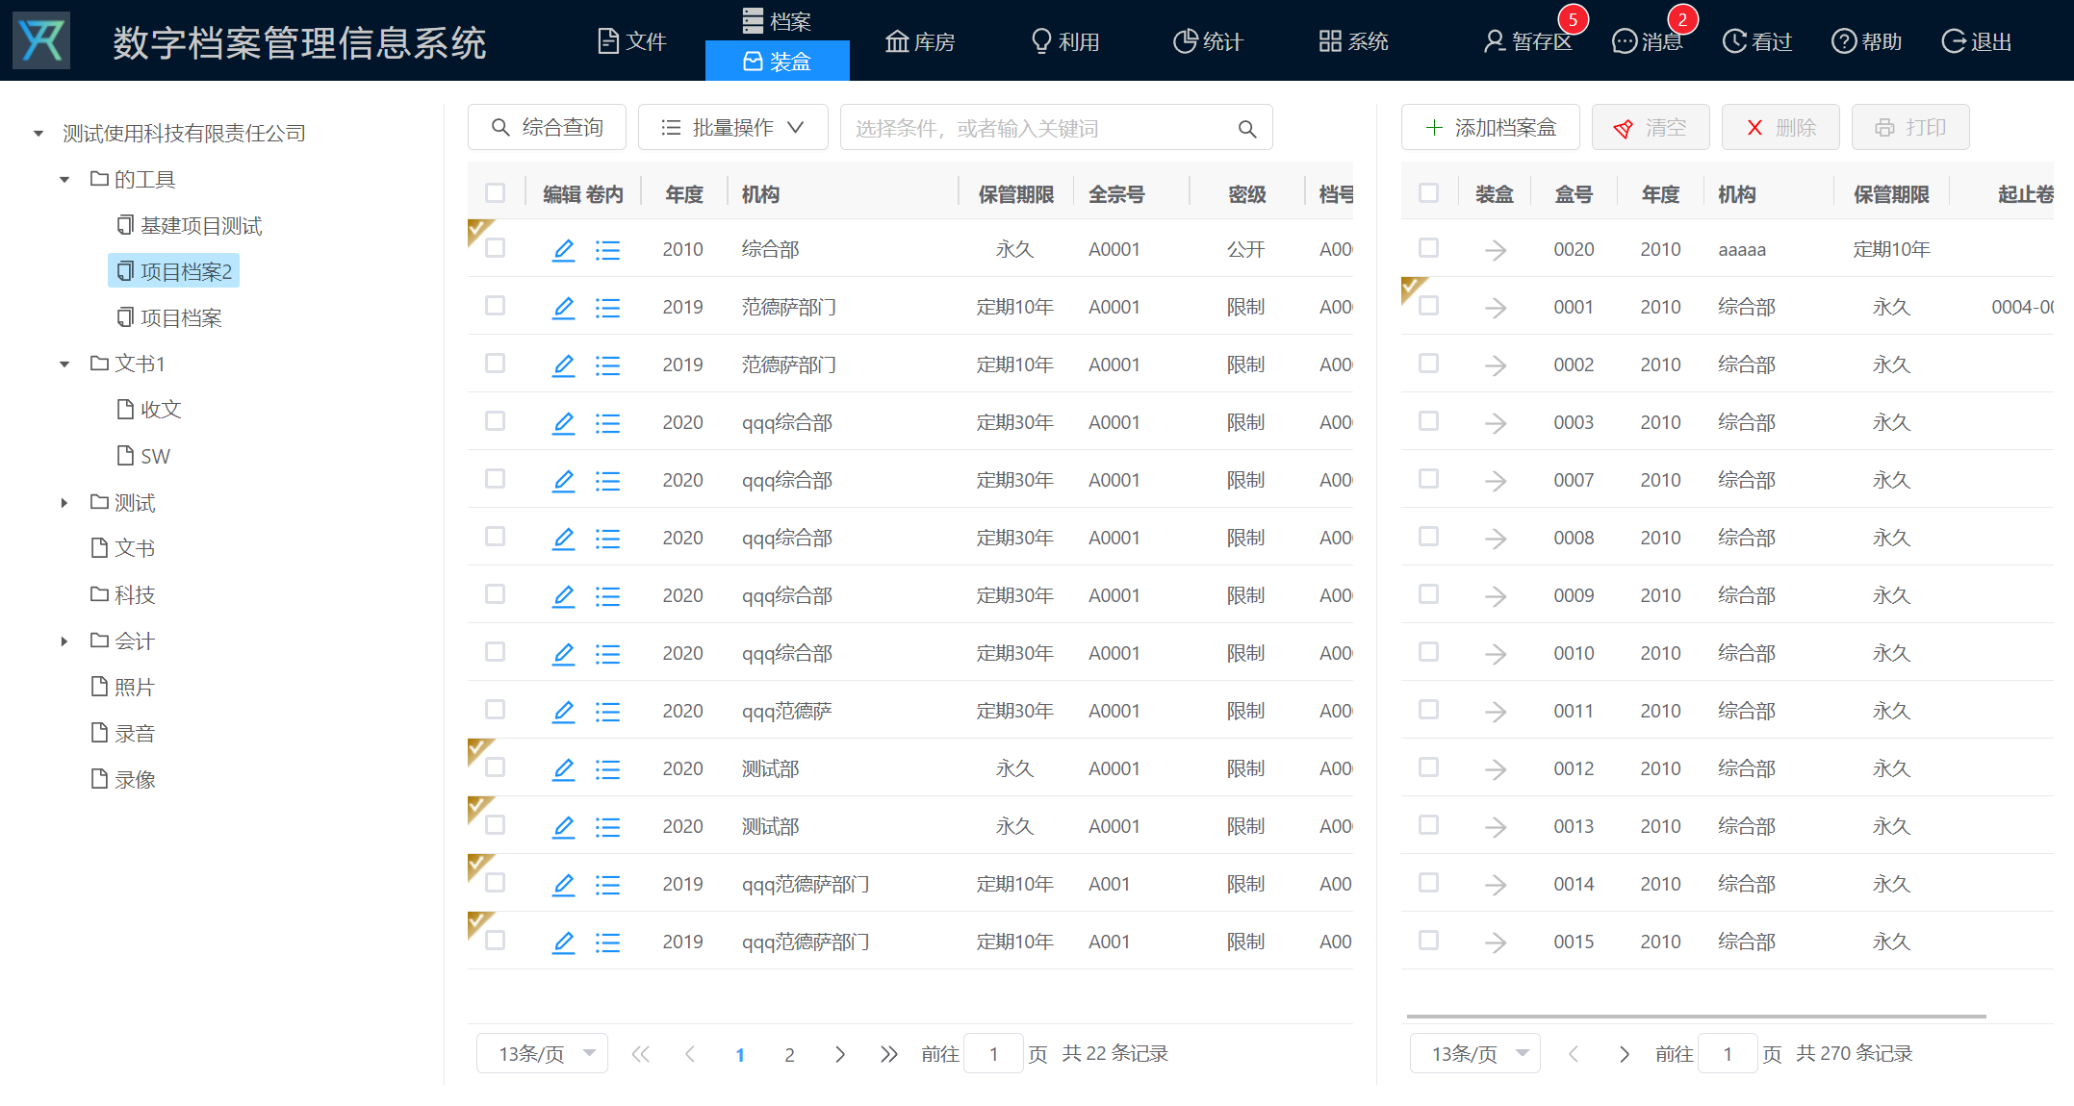Check the 2010 综合部 row checkbox
Viewport: 2074px width, 1106px height.
[496, 248]
